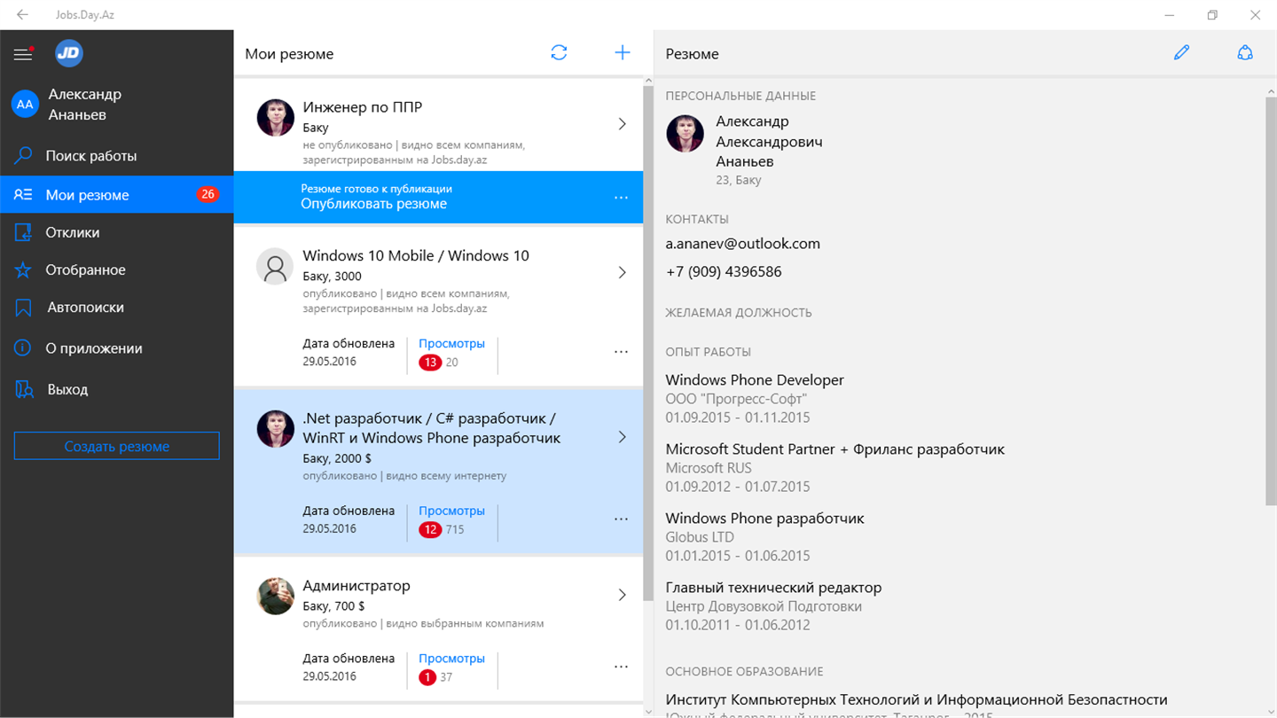Select Globus LTD company text
This screenshot has width=1277, height=718.
(x=700, y=537)
